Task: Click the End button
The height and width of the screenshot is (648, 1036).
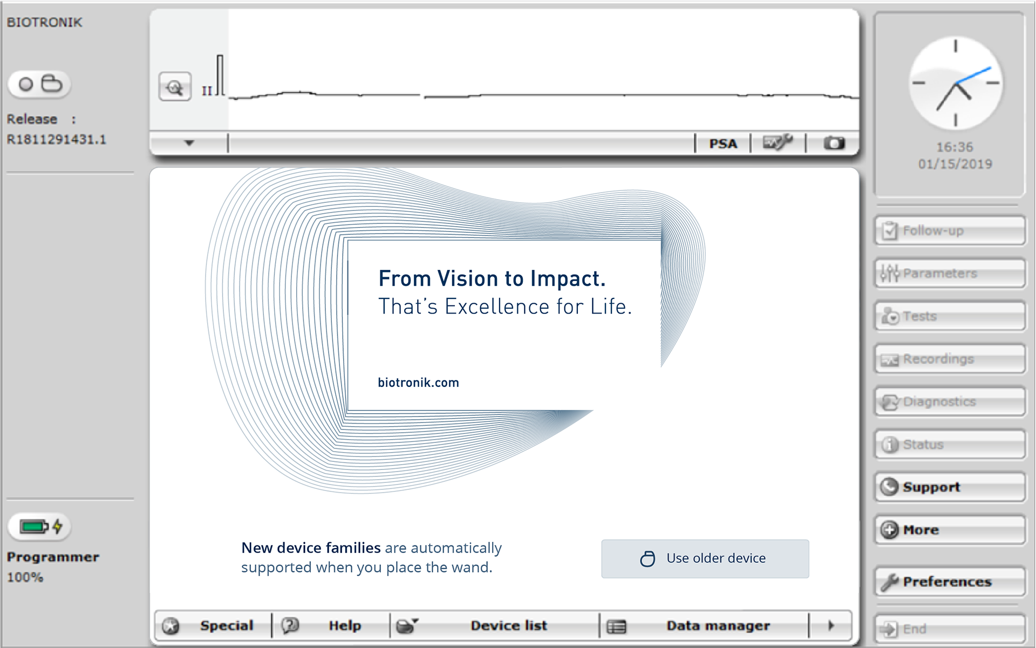Action: point(950,629)
